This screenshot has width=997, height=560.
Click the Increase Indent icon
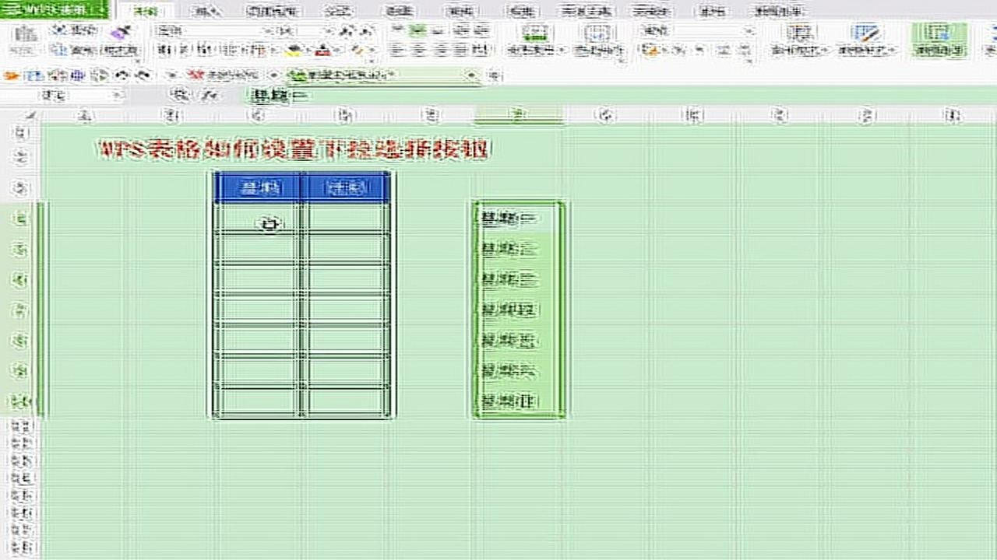(x=483, y=31)
